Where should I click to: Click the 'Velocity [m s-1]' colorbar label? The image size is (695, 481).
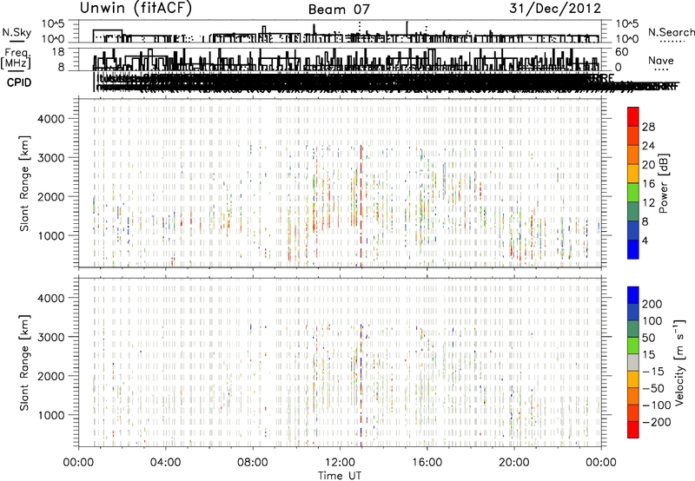point(679,362)
